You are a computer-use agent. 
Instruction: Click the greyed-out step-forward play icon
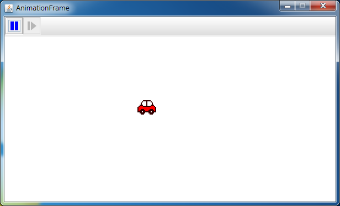click(x=32, y=26)
